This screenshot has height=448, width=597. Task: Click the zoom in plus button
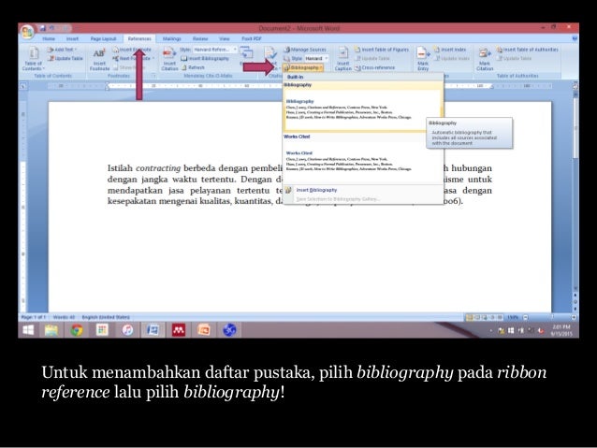pyautogui.click(x=574, y=317)
